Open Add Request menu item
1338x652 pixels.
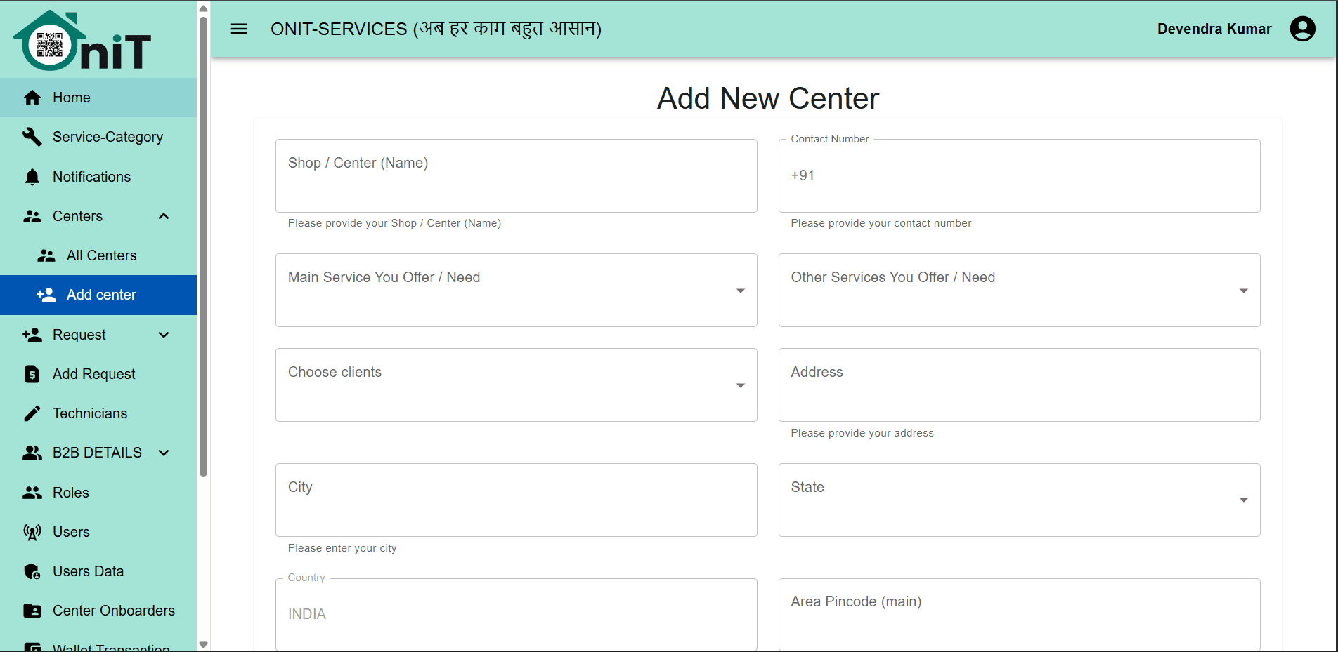[98, 374]
